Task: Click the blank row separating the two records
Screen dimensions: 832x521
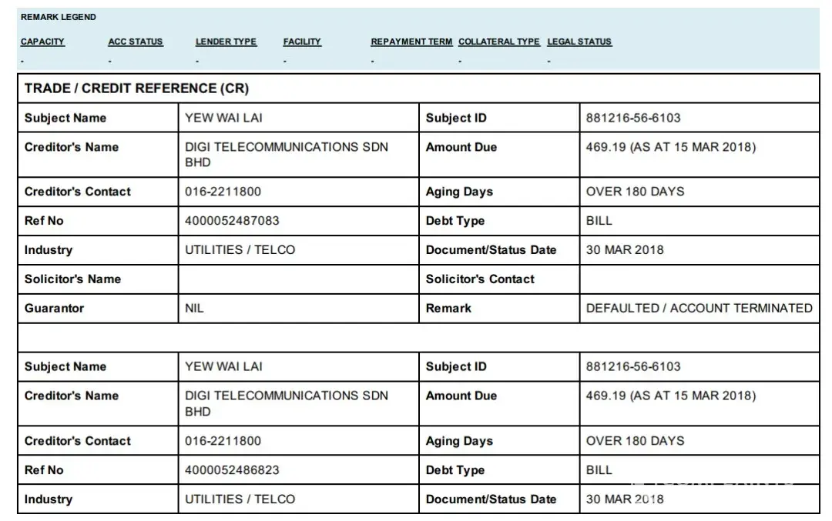Action: click(418, 337)
